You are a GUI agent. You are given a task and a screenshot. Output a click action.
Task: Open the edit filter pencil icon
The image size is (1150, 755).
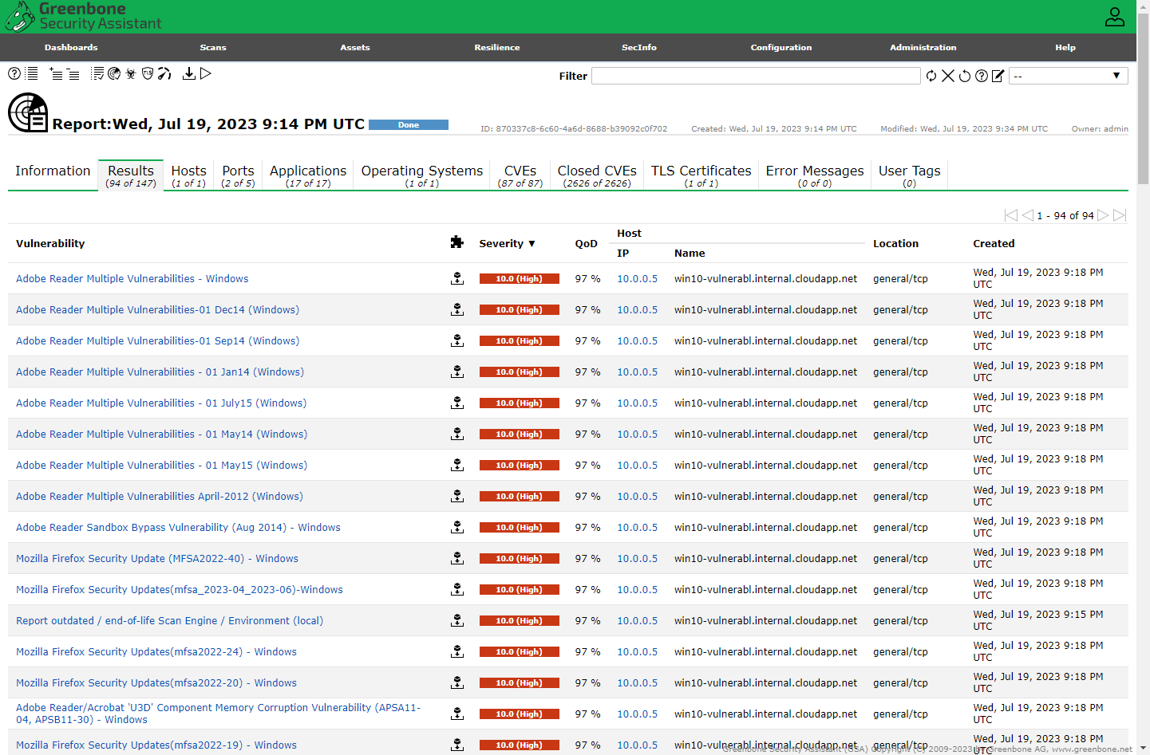click(x=998, y=76)
